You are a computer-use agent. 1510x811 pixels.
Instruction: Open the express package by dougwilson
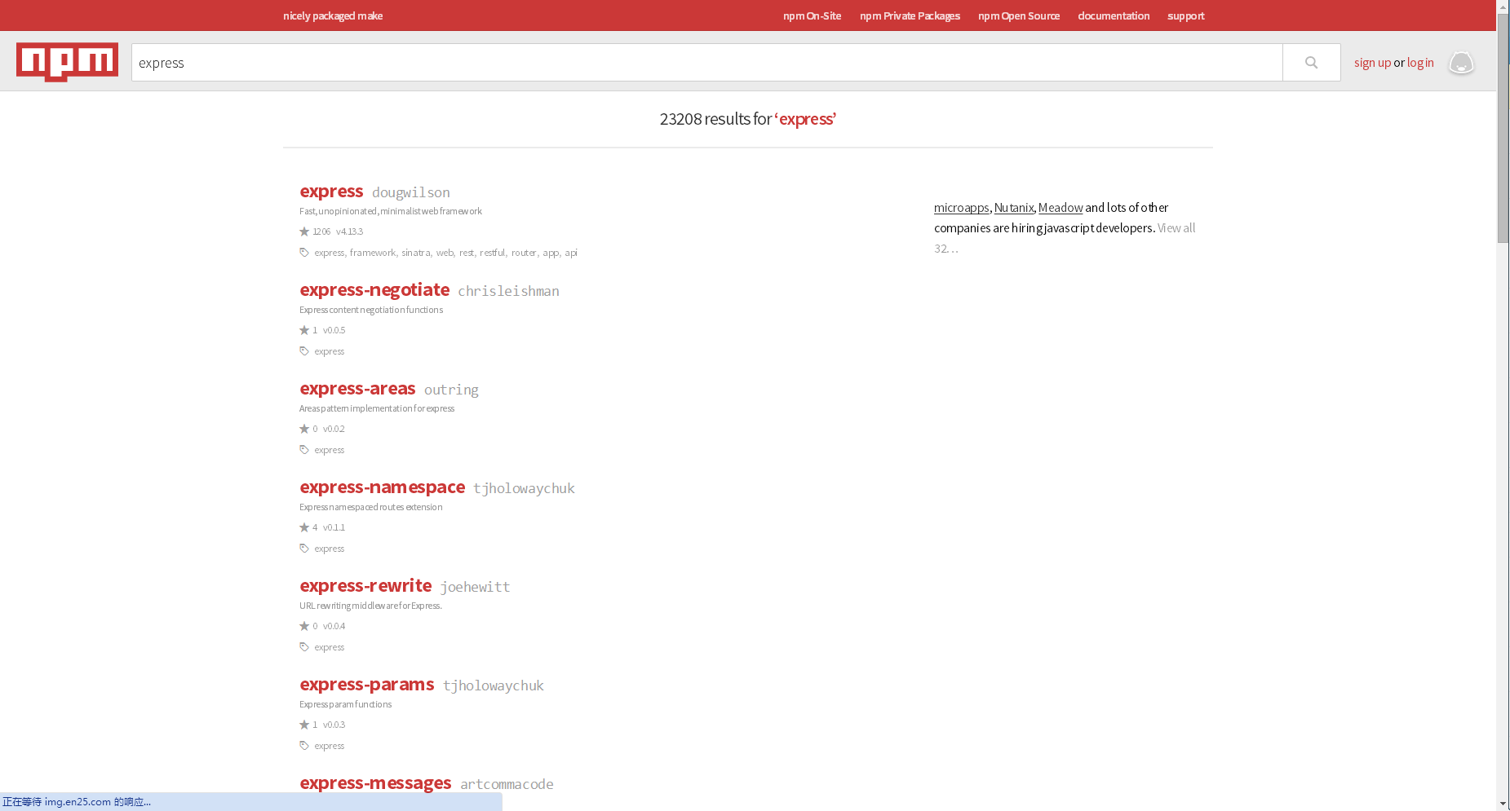point(331,192)
